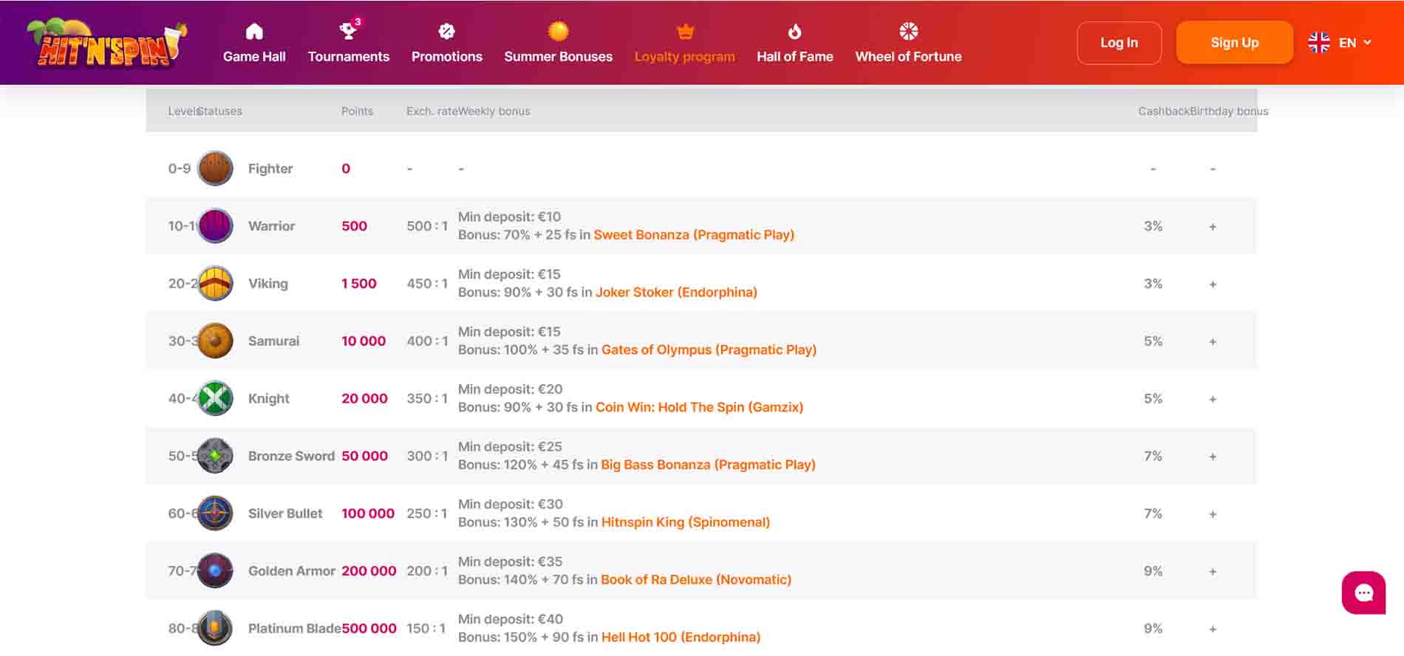The image size is (1404, 656).
Task: Click the Fighter status shield icon
Action: 215,168
